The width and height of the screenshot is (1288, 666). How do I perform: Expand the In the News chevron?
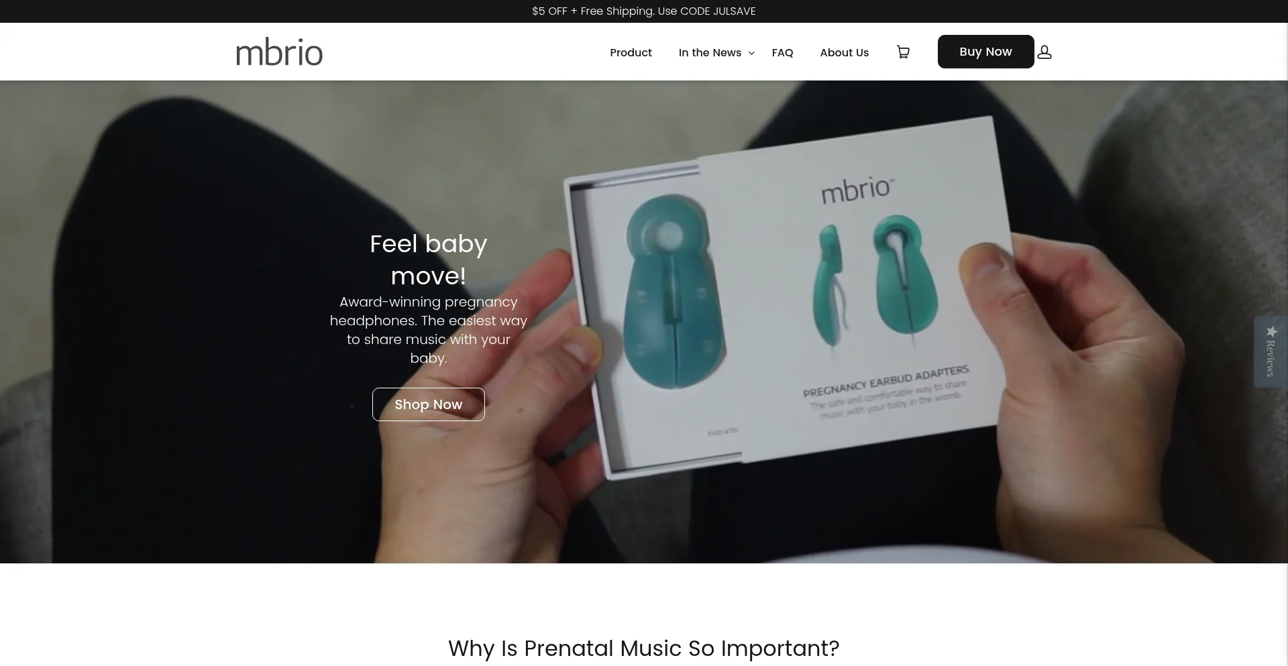pos(751,53)
